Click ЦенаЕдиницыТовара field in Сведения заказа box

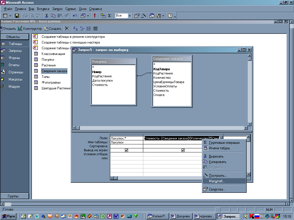[x=169, y=82]
